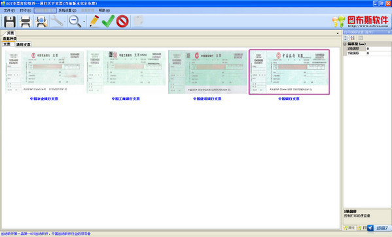Switch to the 通用支票 tab
This screenshot has height=237, width=392.
[x=24, y=45]
